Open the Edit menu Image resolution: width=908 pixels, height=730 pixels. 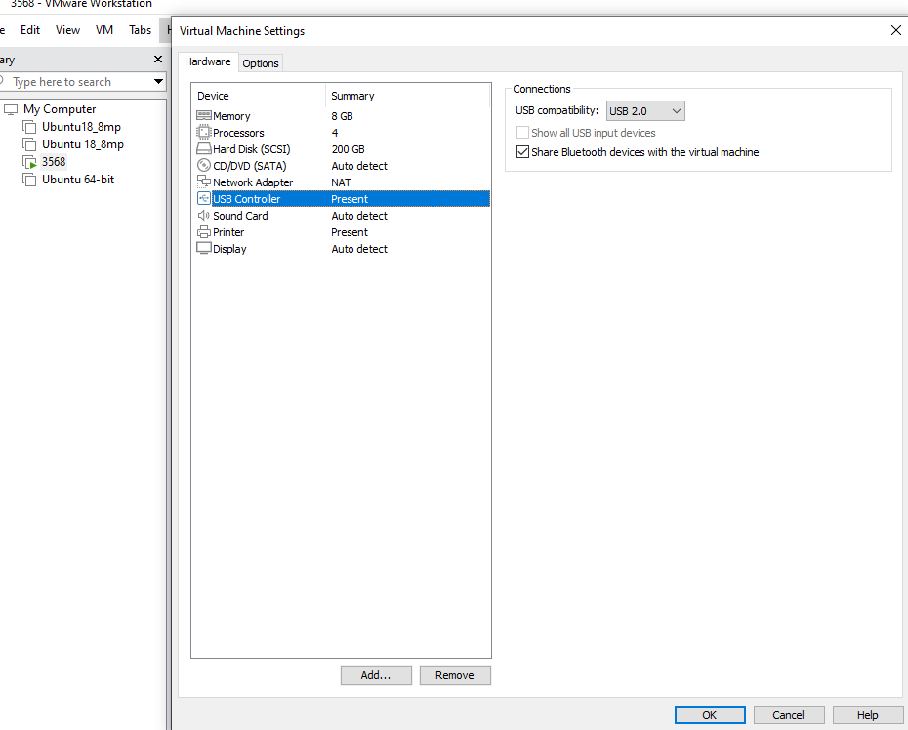click(30, 30)
